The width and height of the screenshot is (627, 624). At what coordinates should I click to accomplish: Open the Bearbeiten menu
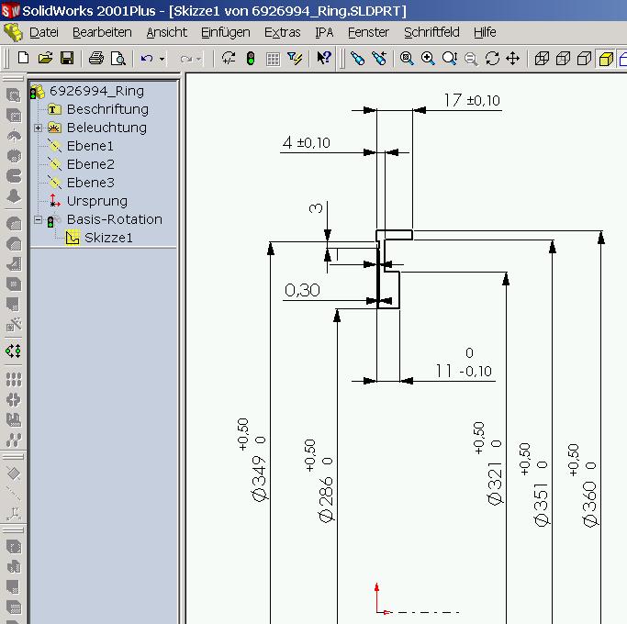click(x=102, y=32)
